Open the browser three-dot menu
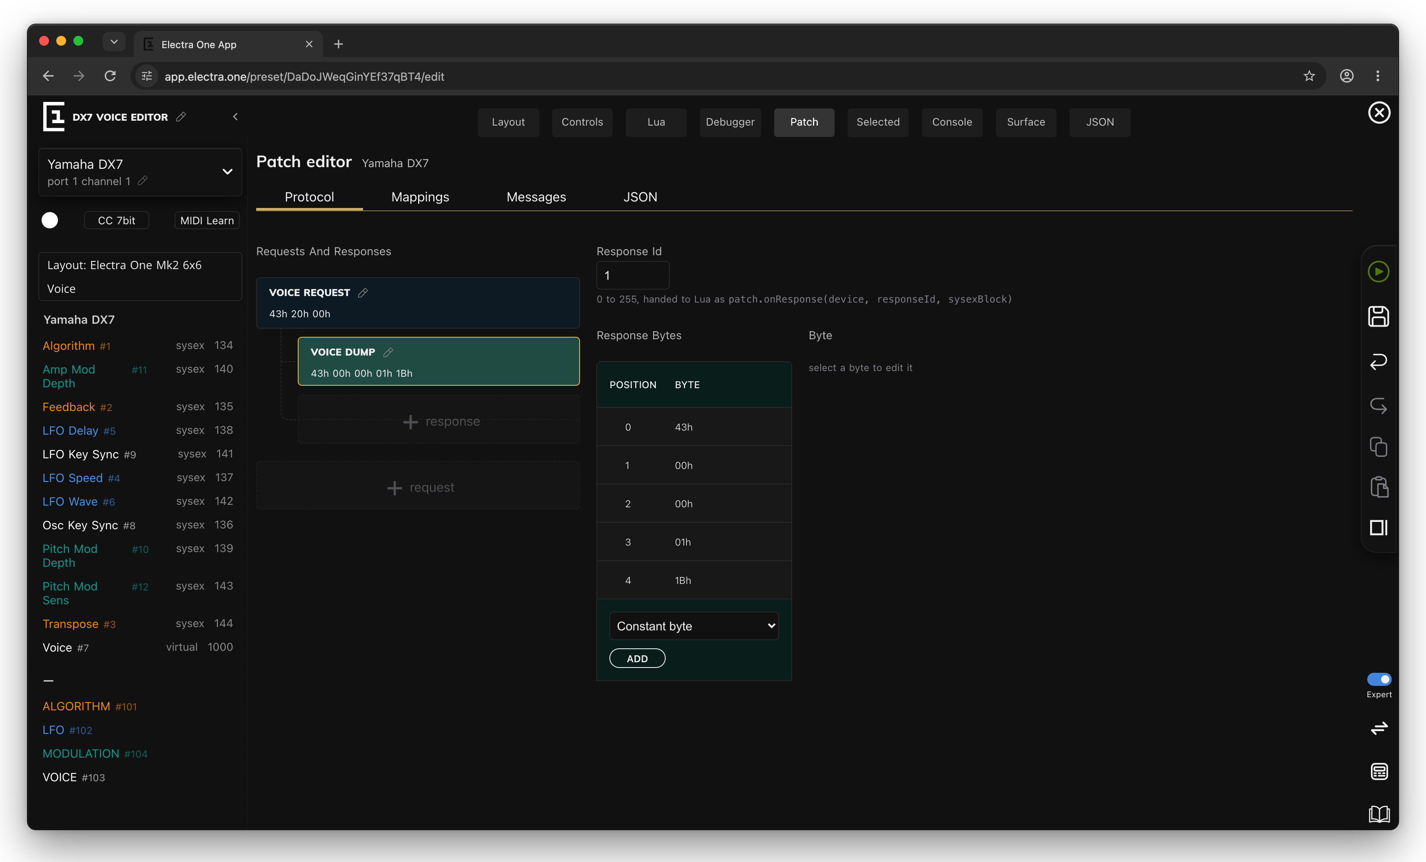 tap(1377, 76)
